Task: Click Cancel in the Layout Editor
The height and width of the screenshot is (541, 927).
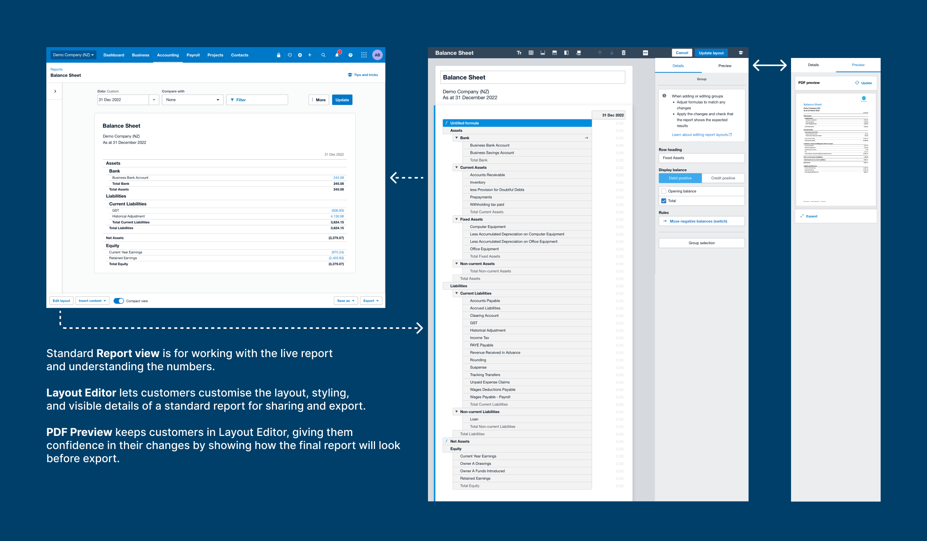Action: [682, 53]
